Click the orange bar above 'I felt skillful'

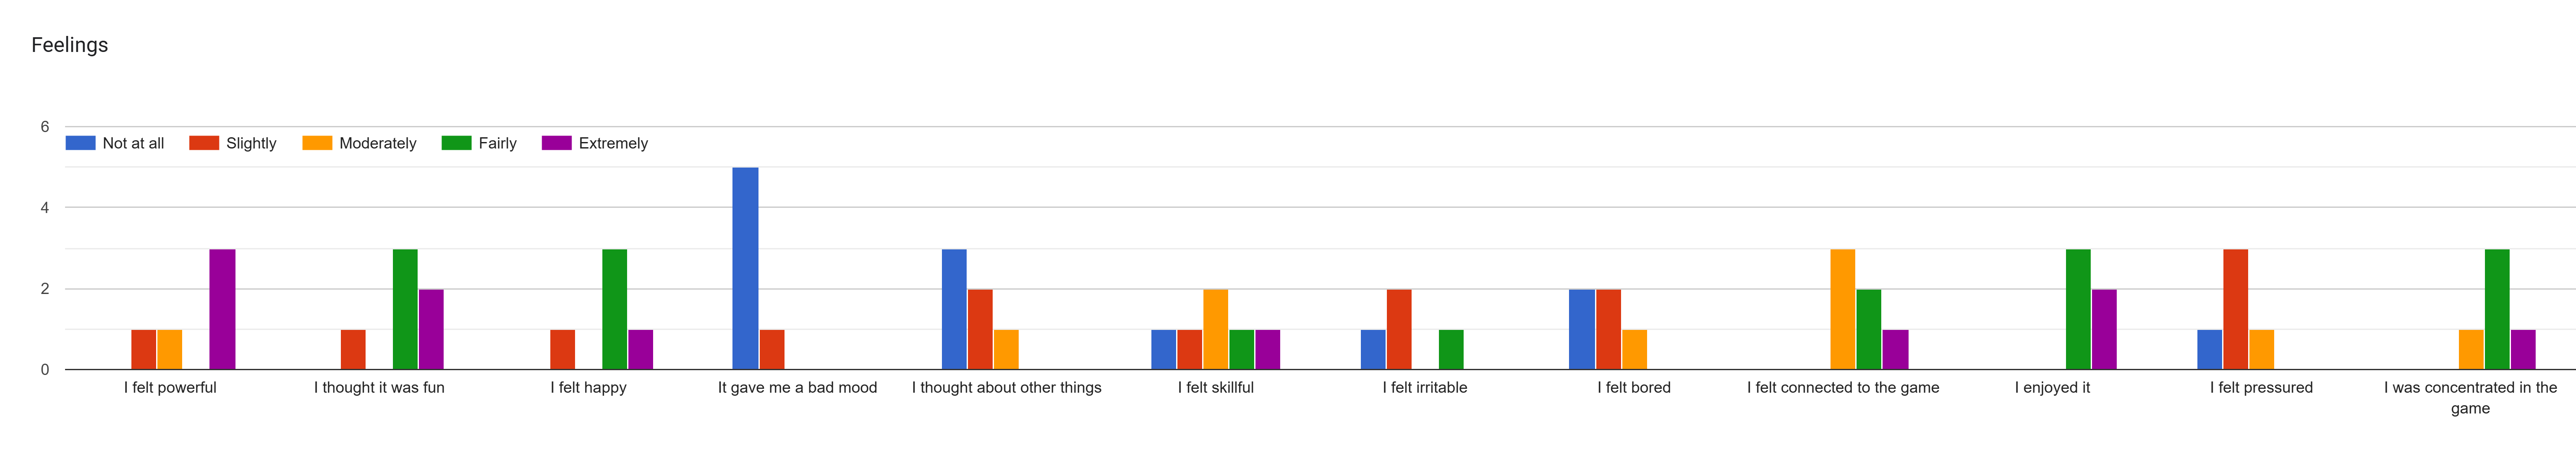[x=1215, y=329]
